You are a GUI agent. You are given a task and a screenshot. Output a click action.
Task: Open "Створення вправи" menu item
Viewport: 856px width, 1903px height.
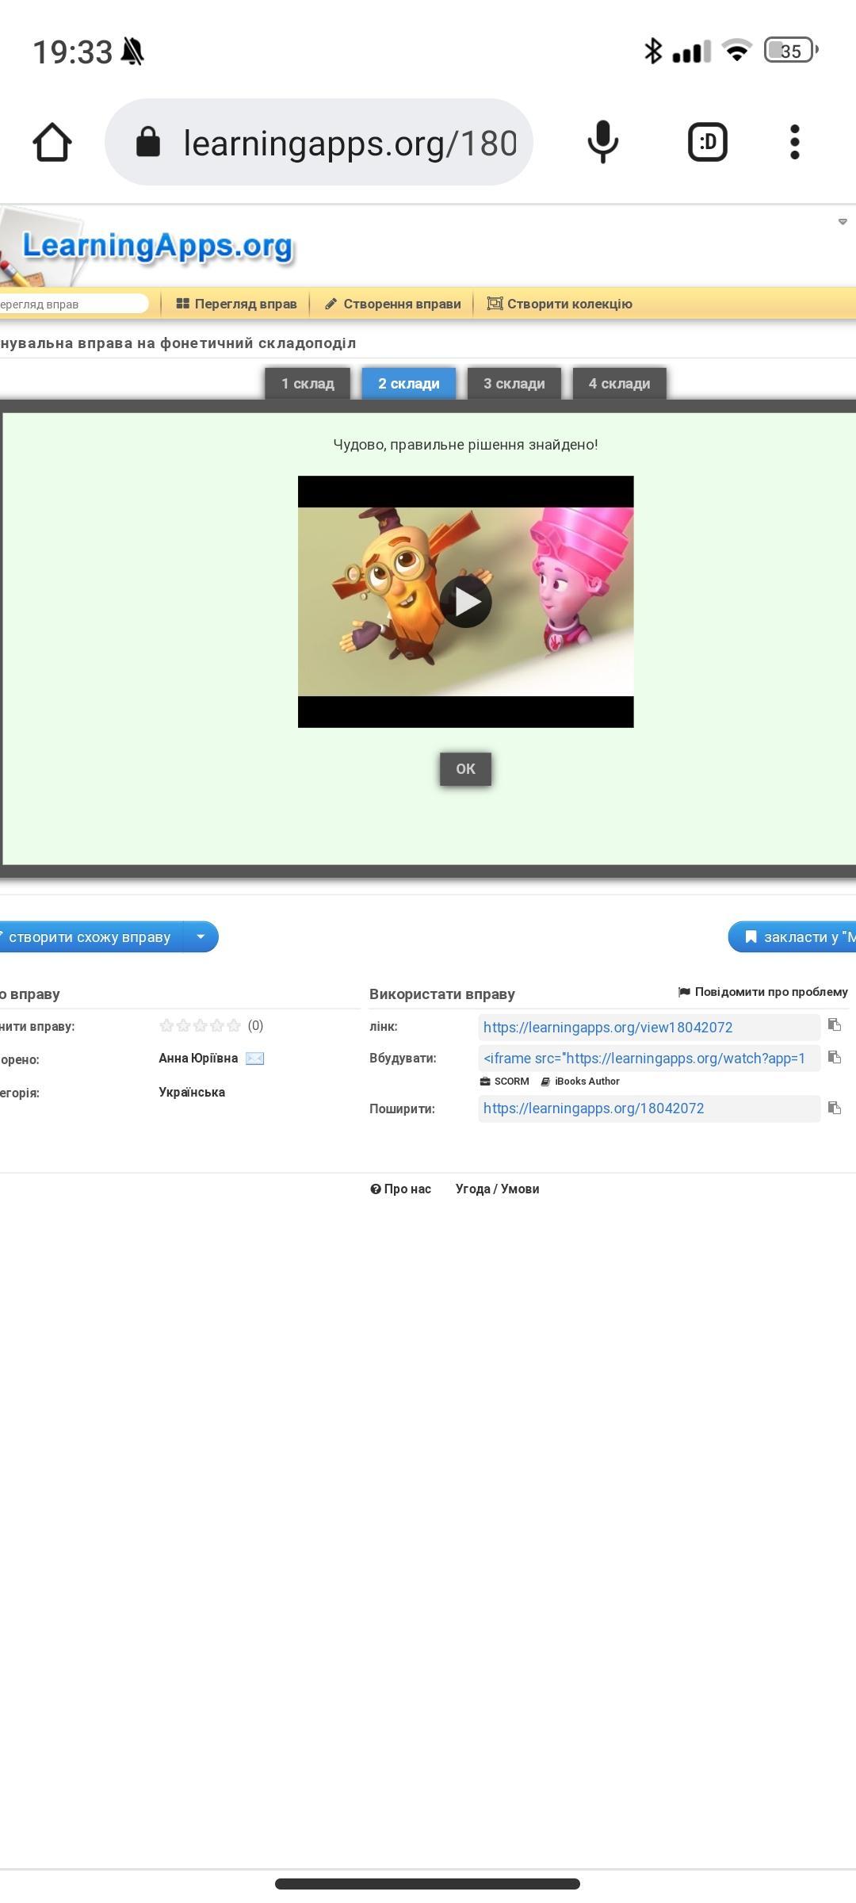[392, 304]
